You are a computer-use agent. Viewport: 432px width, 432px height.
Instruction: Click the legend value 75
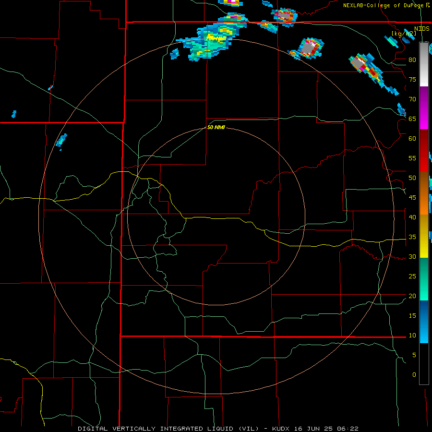pyautogui.click(x=412, y=80)
